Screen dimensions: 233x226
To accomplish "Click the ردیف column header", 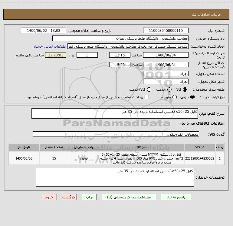I will click(220, 147).
